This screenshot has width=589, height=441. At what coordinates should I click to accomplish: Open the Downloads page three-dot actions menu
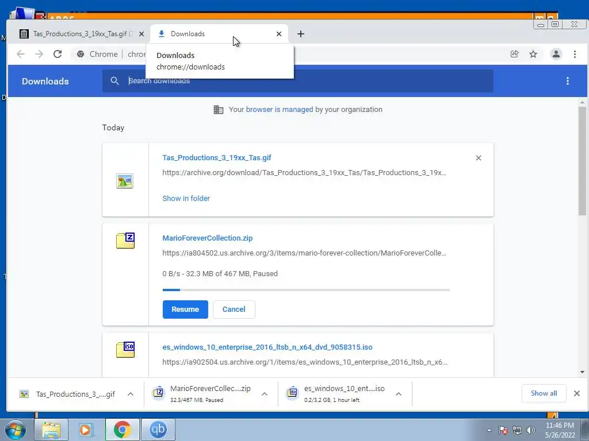tap(568, 81)
